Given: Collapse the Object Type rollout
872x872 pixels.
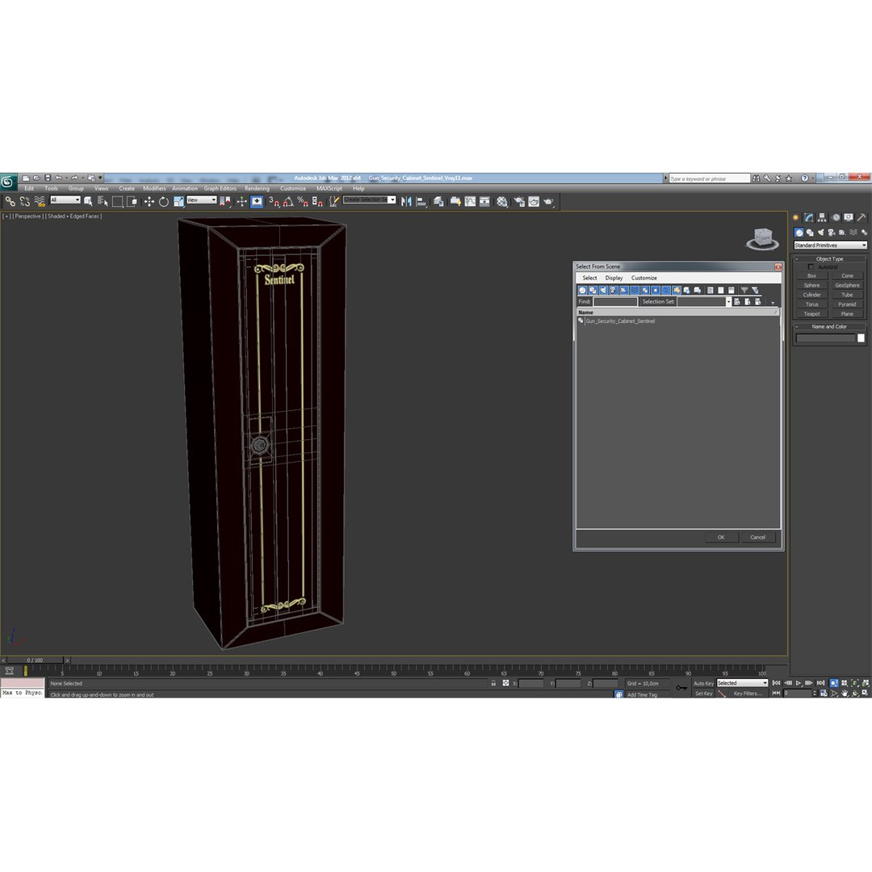Looking at the screenshot, I should (x=829, y=259).
